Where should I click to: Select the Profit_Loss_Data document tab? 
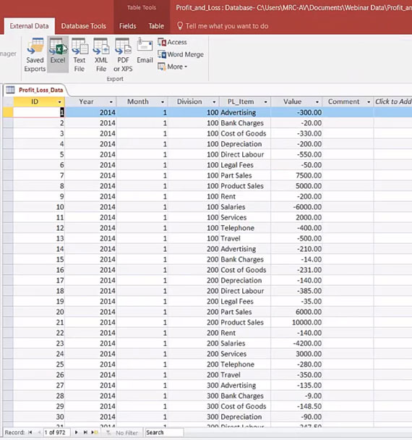(x=40, y=90)
